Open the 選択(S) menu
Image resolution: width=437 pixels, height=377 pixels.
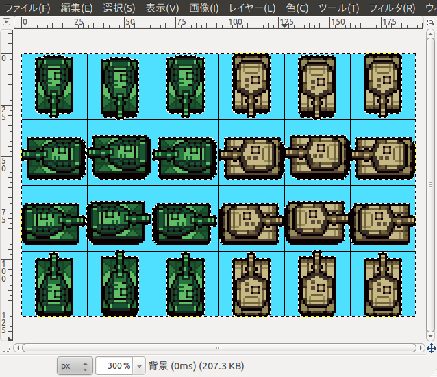(118, 8)
